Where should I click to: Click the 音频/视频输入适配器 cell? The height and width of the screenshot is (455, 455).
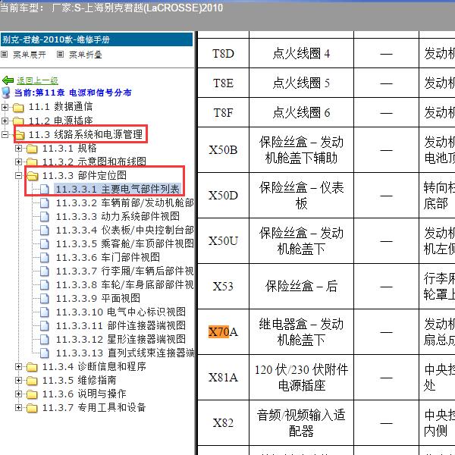(x=301, y=423)
